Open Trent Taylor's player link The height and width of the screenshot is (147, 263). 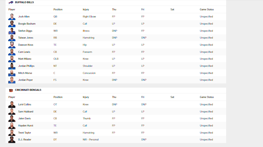click(x=24, y=133)
